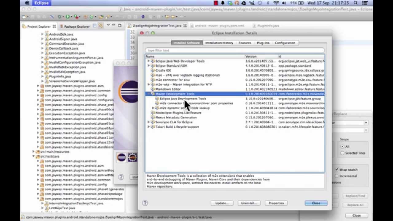Viewport: 393px width, 221px height.
Task: Open the first Find/Replace combo box dropdown
Action: click(x=366, y=123)
